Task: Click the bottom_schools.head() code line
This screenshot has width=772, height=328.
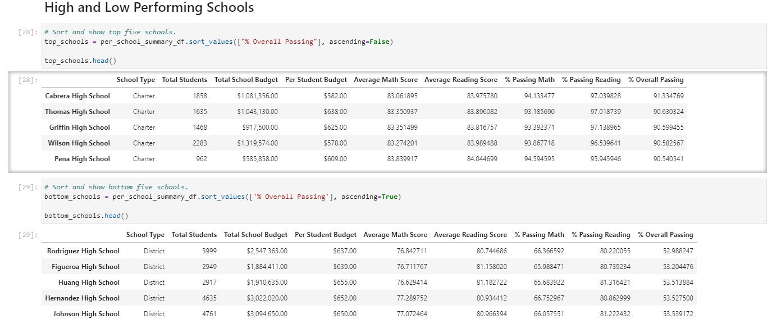Action: (86, 216)
